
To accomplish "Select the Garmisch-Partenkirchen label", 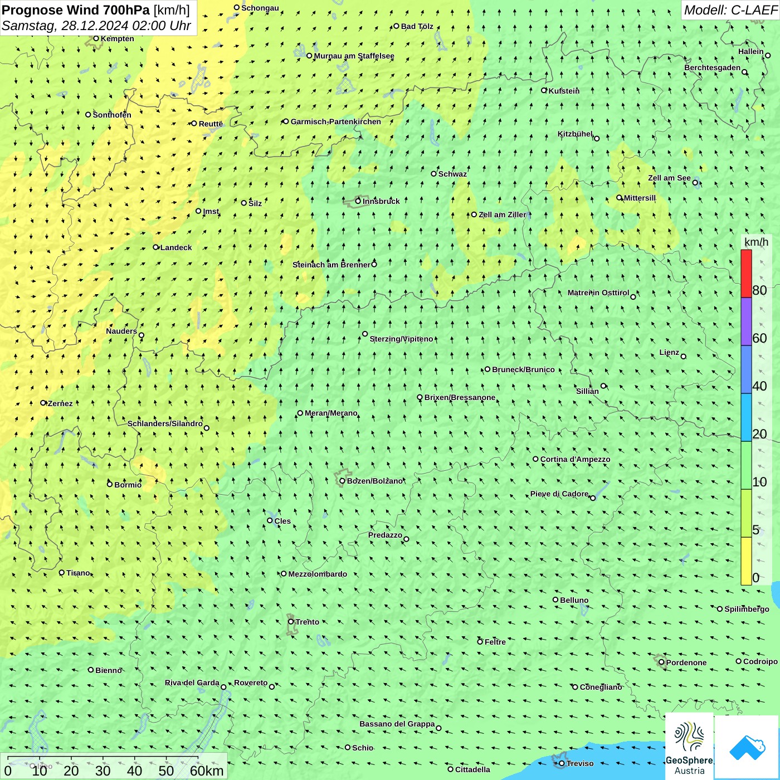I will [x=336, y=121].
